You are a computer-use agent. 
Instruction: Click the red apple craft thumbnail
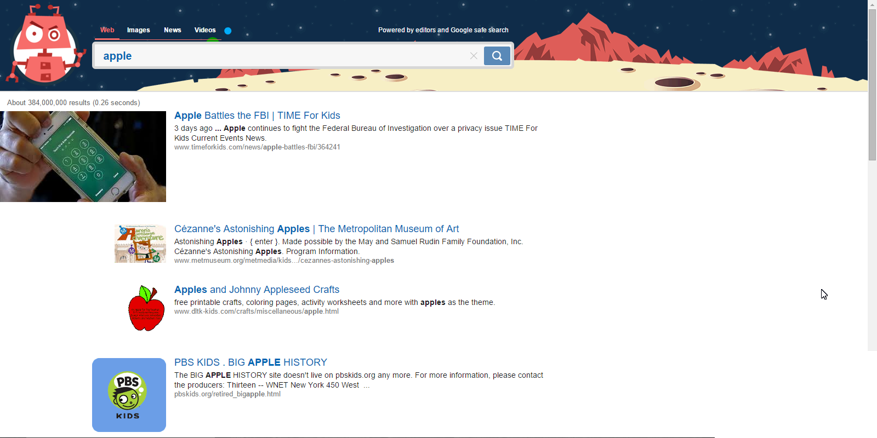point(146,308)
